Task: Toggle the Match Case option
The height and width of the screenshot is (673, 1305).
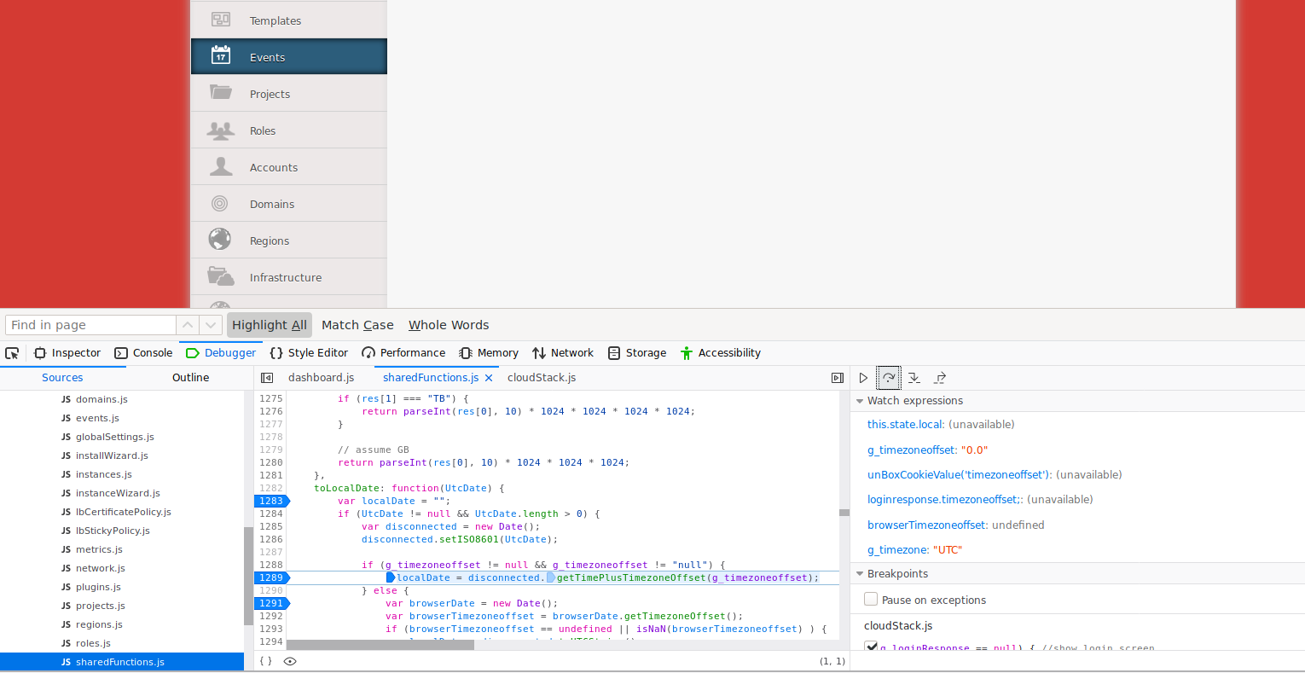Action: click(357, 325)
